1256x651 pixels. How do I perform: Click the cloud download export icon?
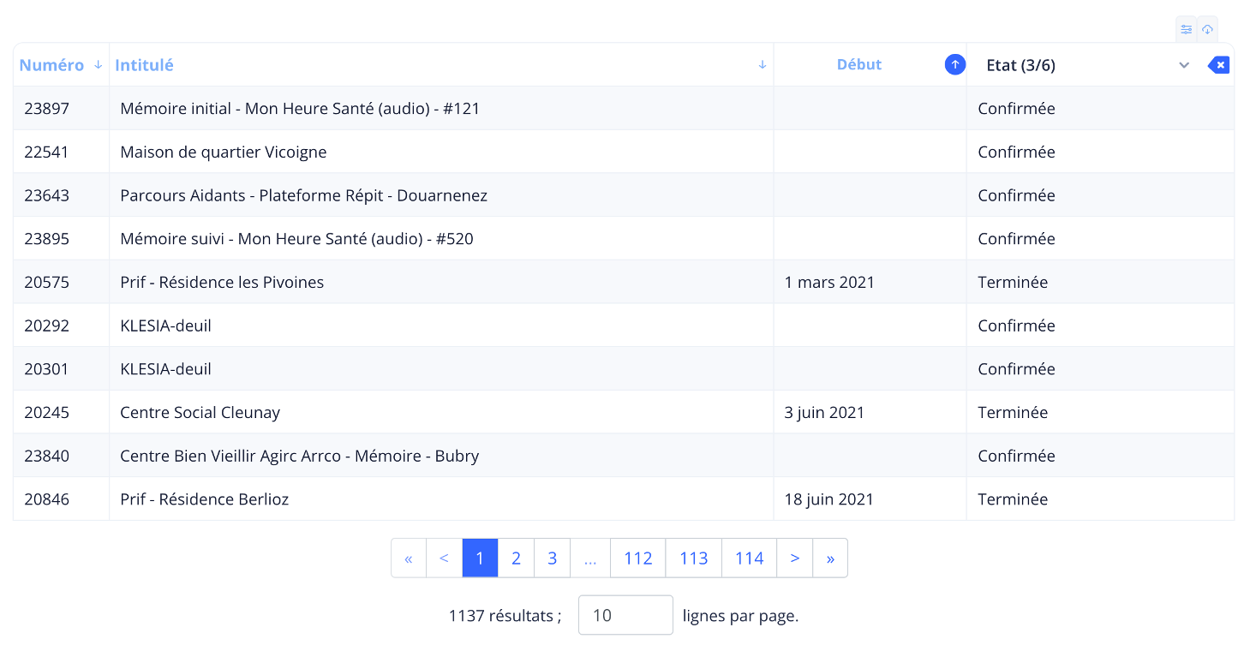tap(1207, 30)
